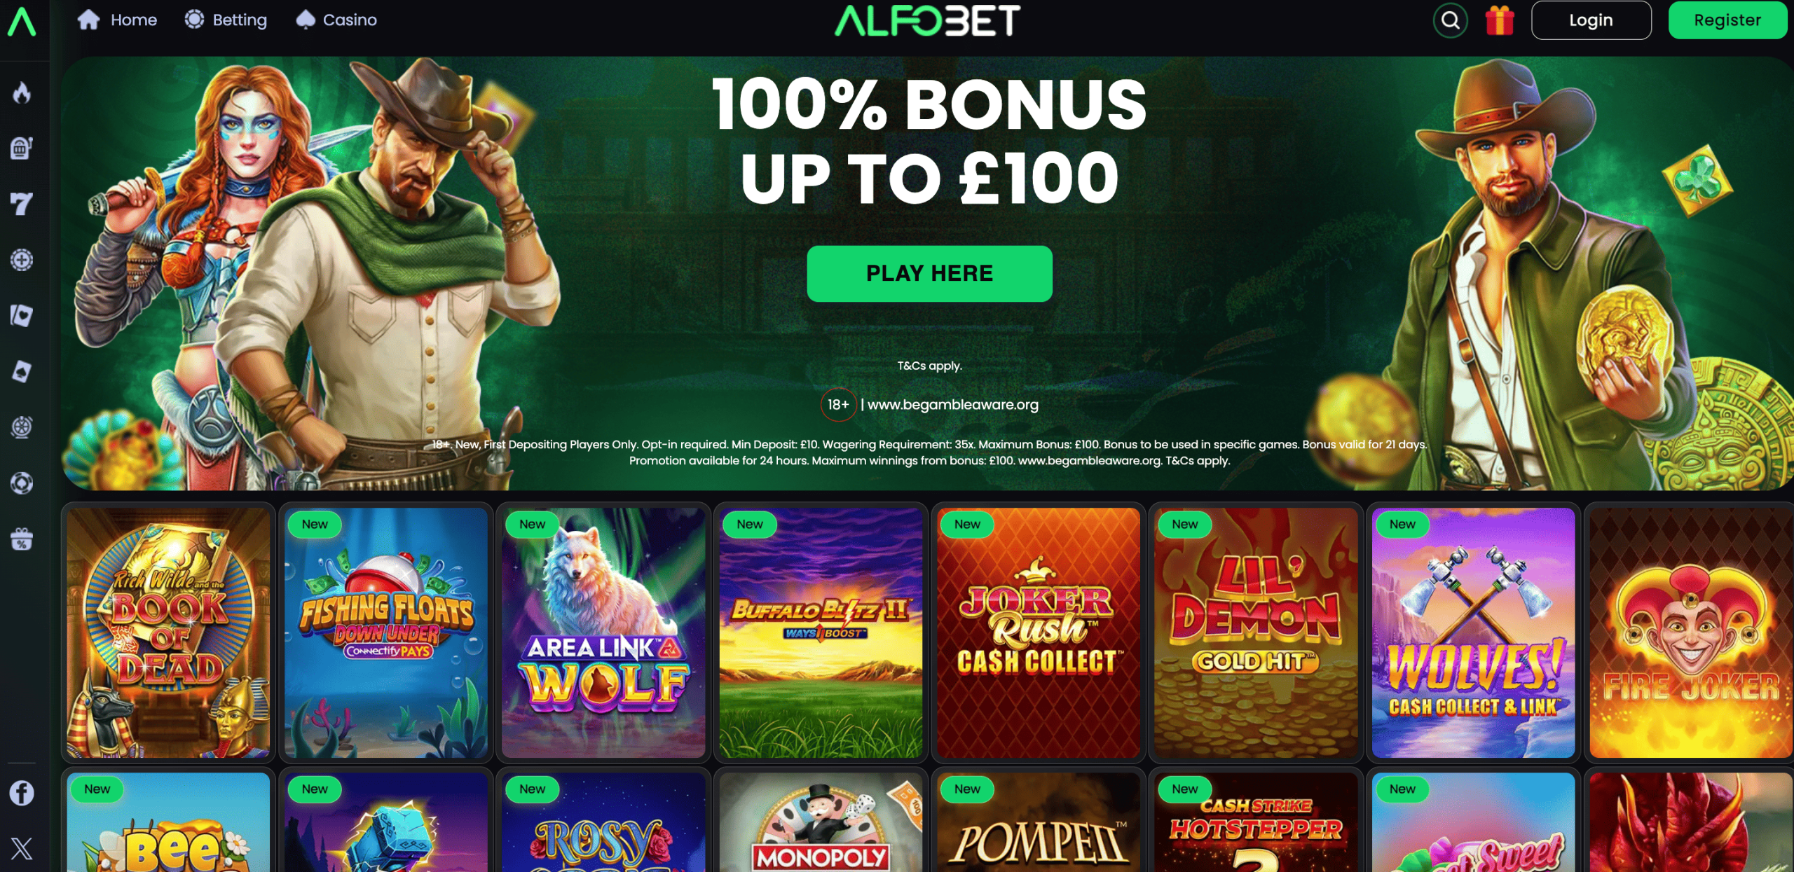The height and width of the screenshot is (872, 1794).
Task: Open the Book of Dead game thumbnail
Action: 168,632
